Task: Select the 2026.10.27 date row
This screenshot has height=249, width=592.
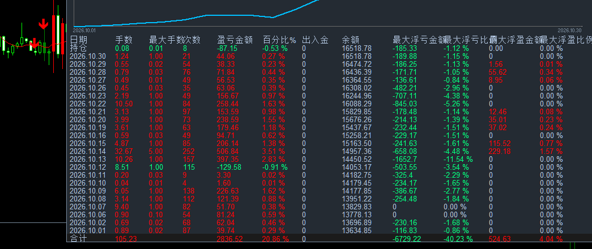Action: (x=88, y=80)
